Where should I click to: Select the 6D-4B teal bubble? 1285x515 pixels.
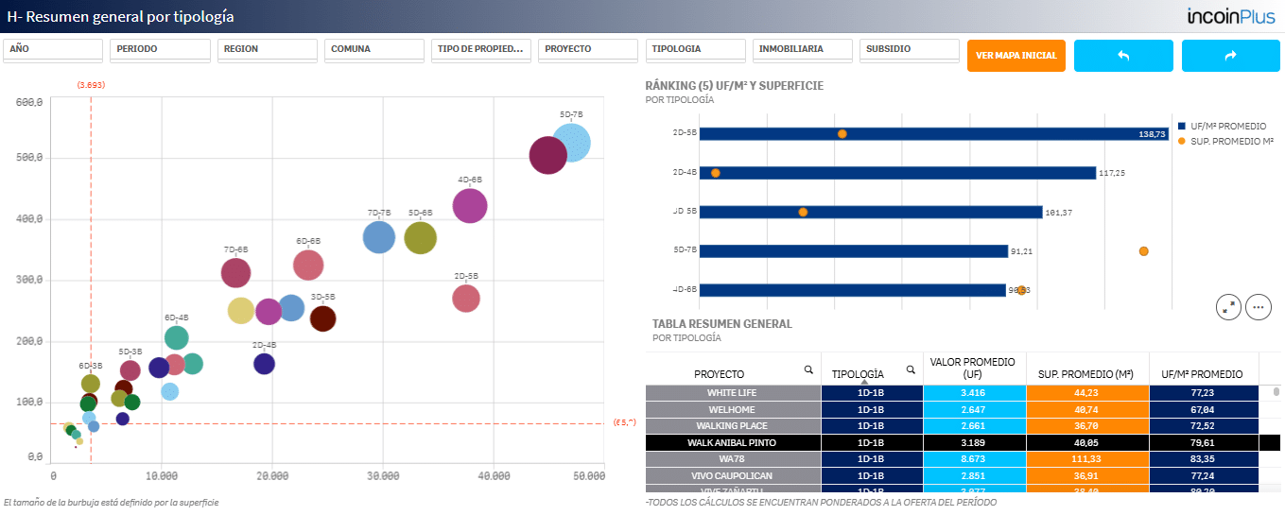point(176,337)
